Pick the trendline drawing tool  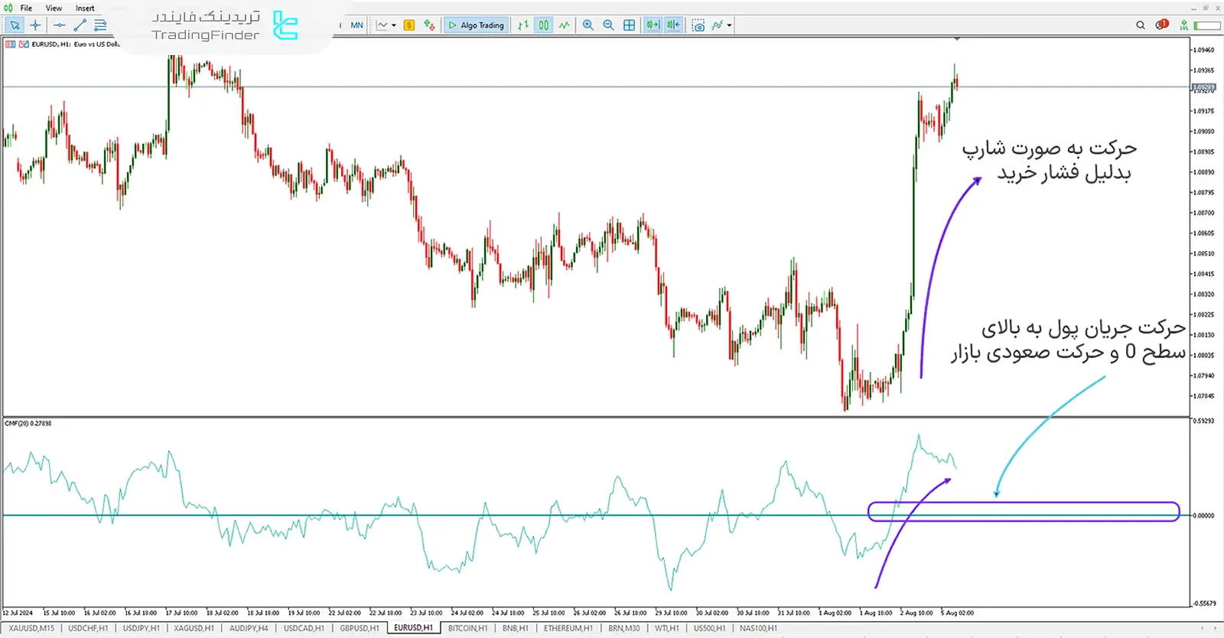coord(80,25)
